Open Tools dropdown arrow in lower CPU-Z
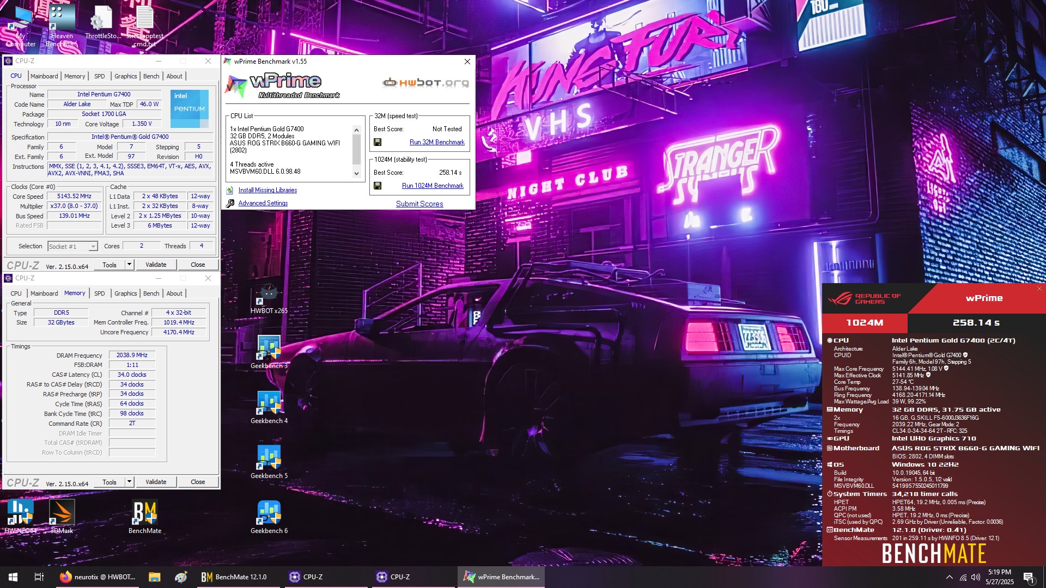This screenshot has height=588, width=1046. (x=129, y=482)
